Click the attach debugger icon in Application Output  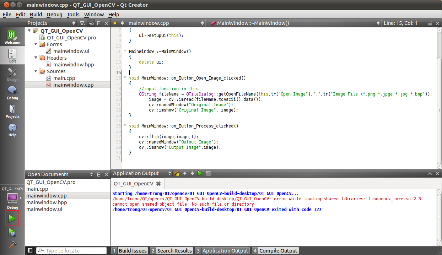click(x=177, y=173)
